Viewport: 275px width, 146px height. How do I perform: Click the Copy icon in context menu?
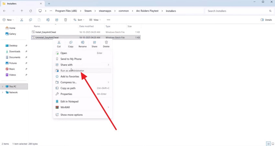point(71,42)
